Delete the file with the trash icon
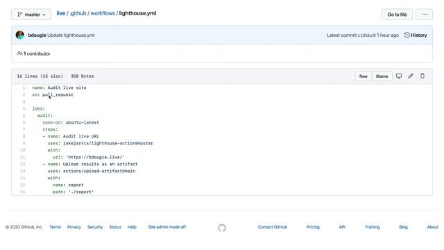444x250 pixels. click(422, 76)
